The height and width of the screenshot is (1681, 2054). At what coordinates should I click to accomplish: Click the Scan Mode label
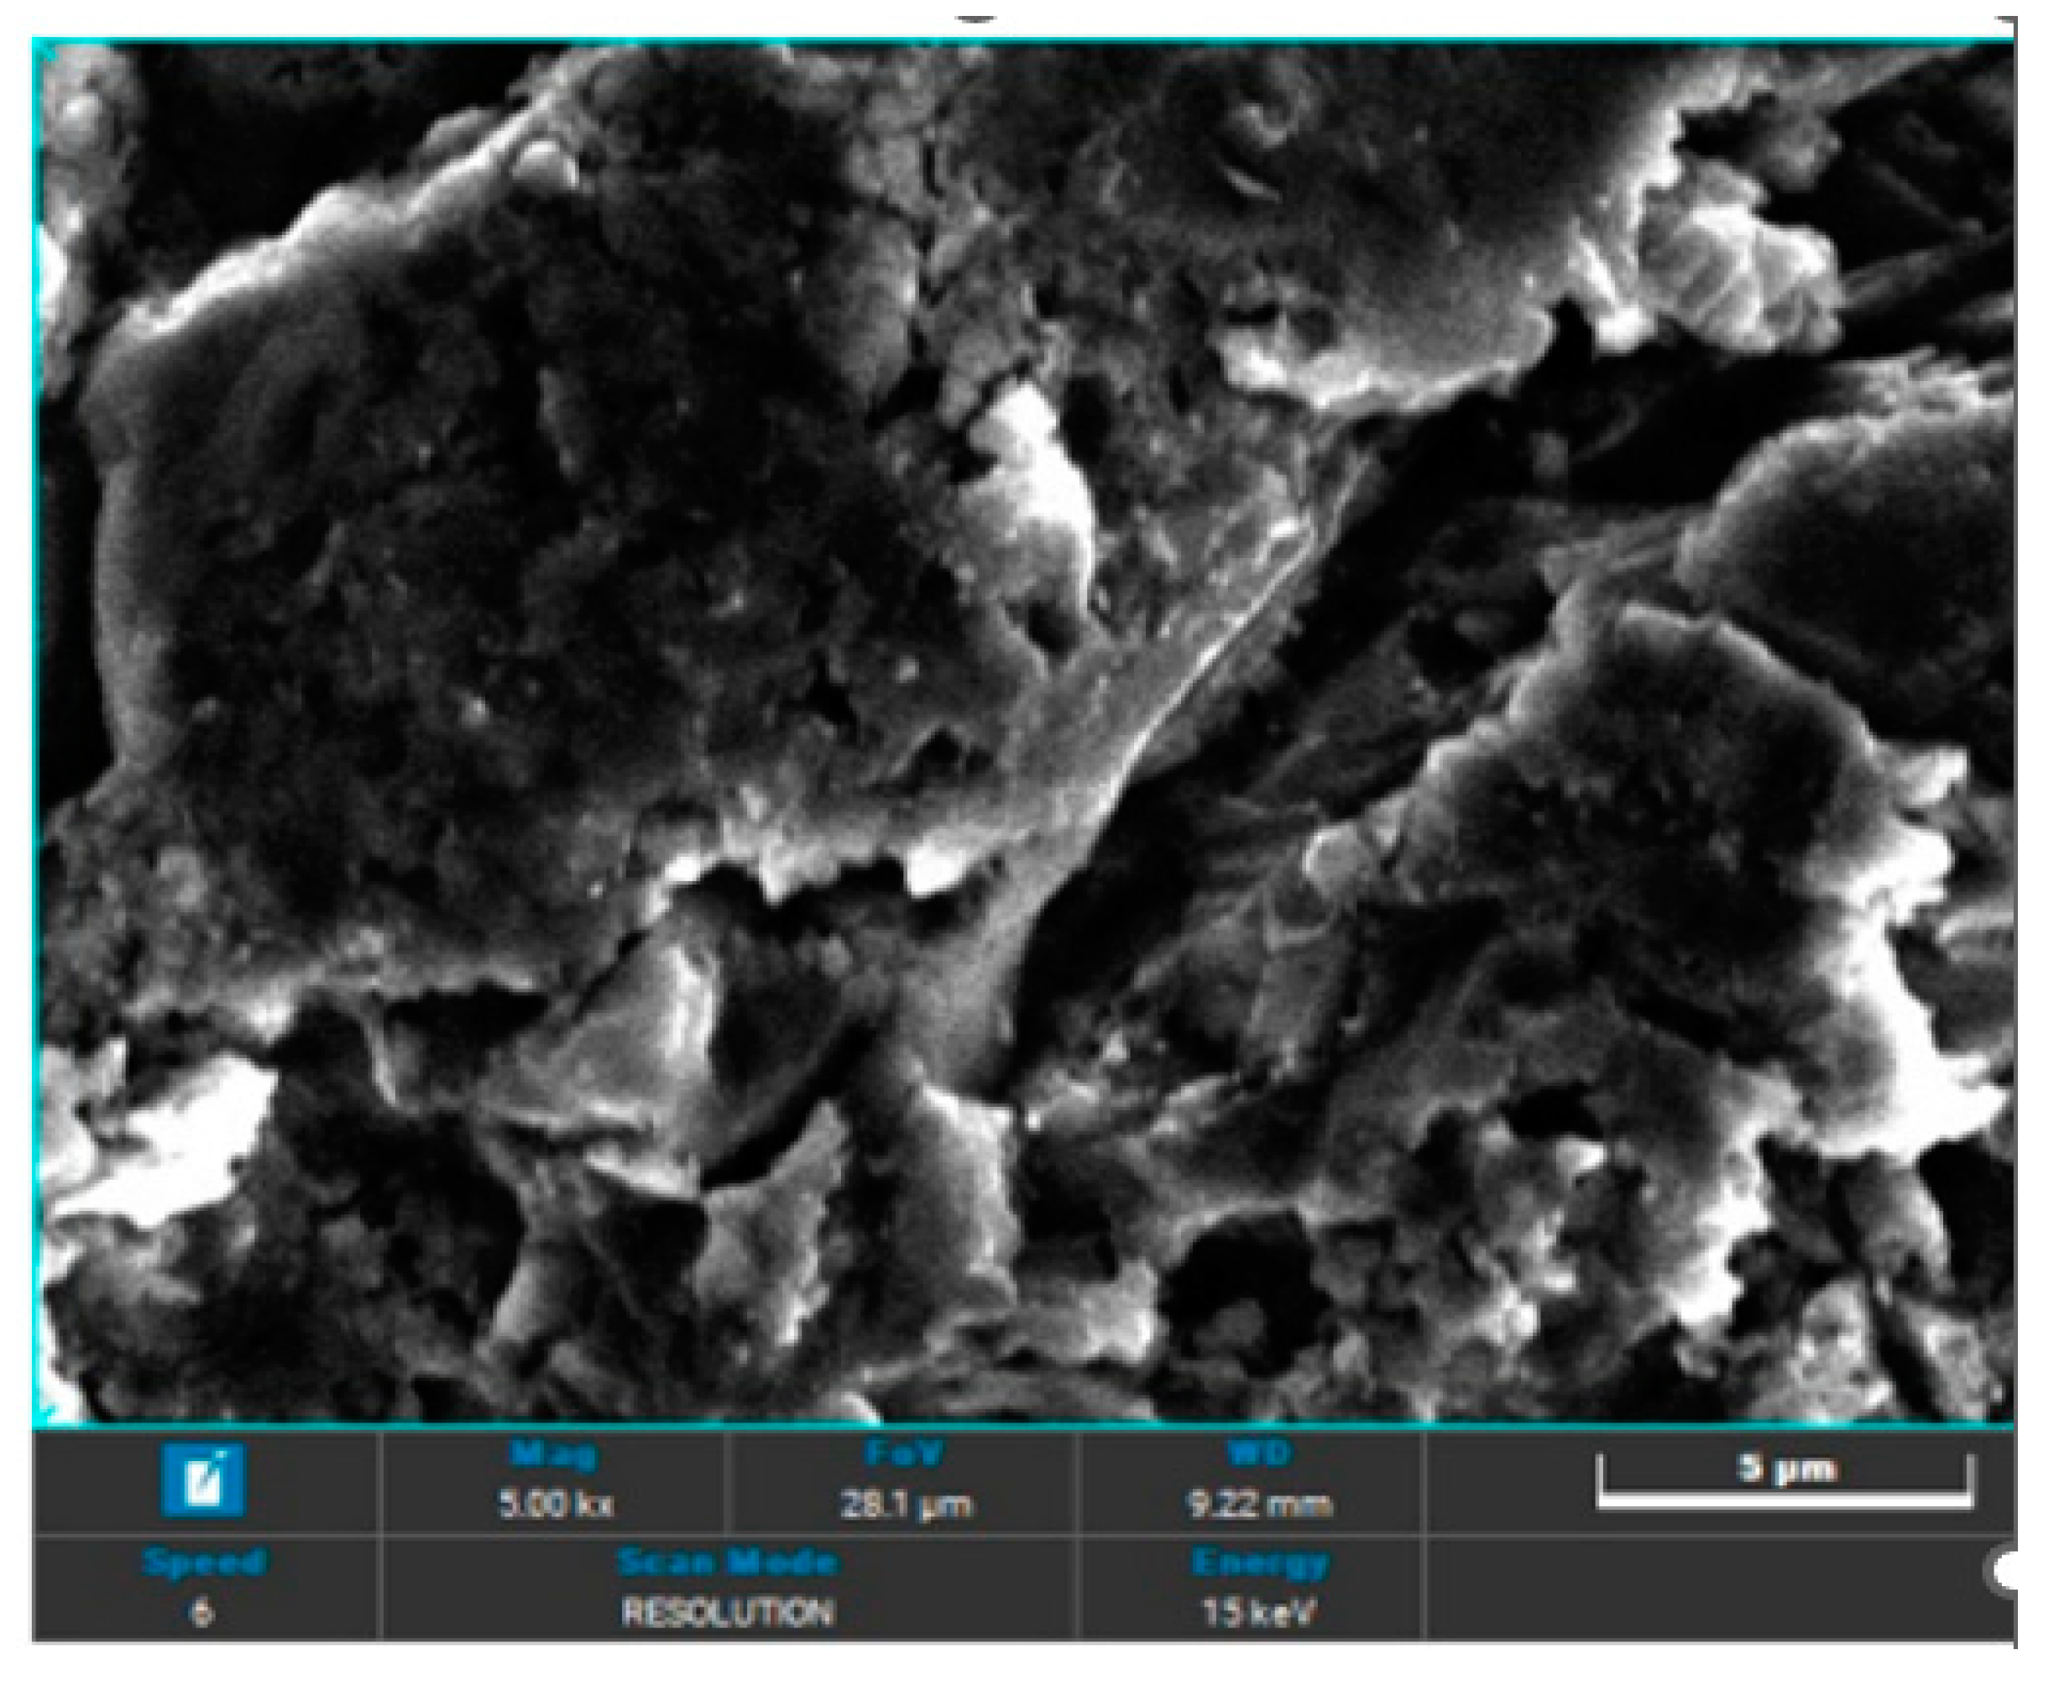[x=727, y=1563]
